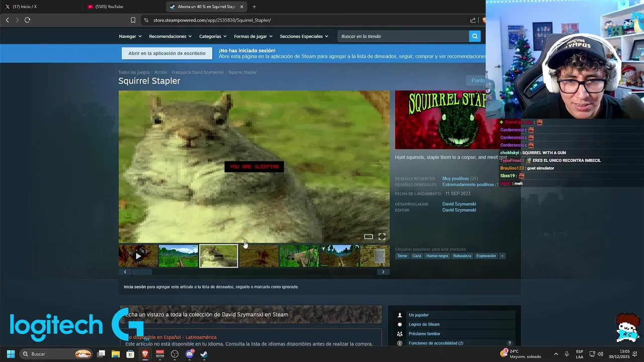The width and height of the screenshot is (644, 362).
Task: Select the green field screenshot thumbnail
Action: tap(178, 256)
